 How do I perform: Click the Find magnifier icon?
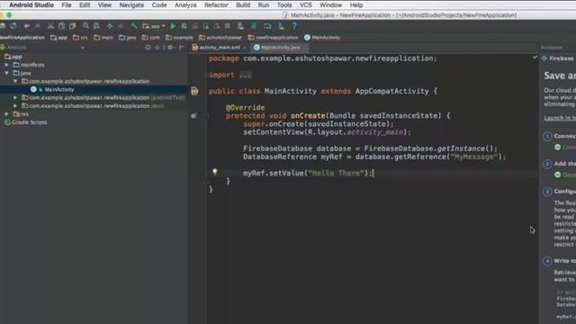pos(85,26)
